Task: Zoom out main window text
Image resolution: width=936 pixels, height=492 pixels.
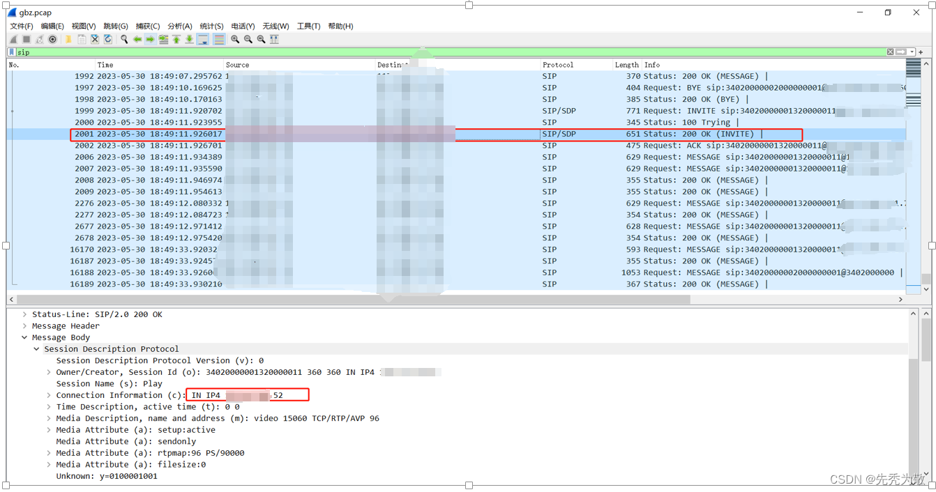Action: pos(248,40)
